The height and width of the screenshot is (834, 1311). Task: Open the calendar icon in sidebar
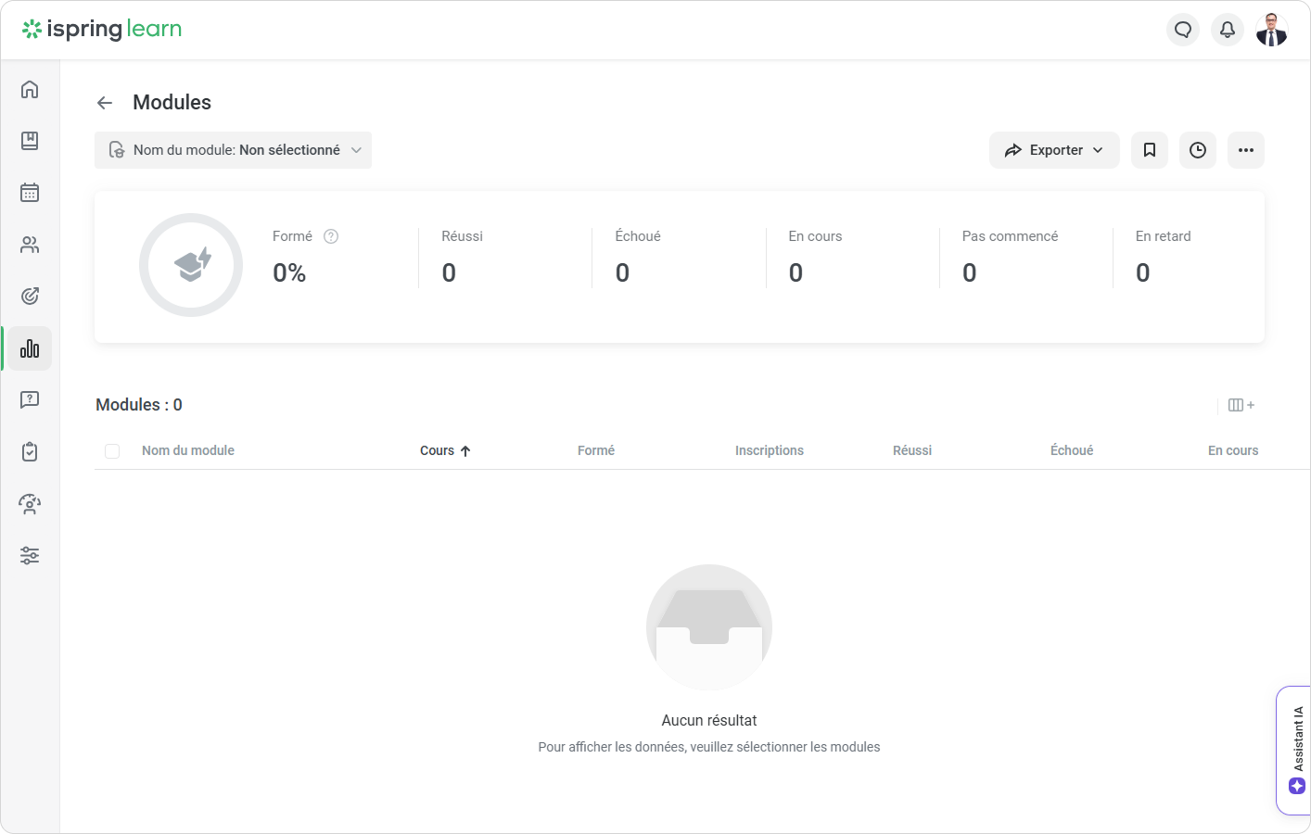(30, 193)
